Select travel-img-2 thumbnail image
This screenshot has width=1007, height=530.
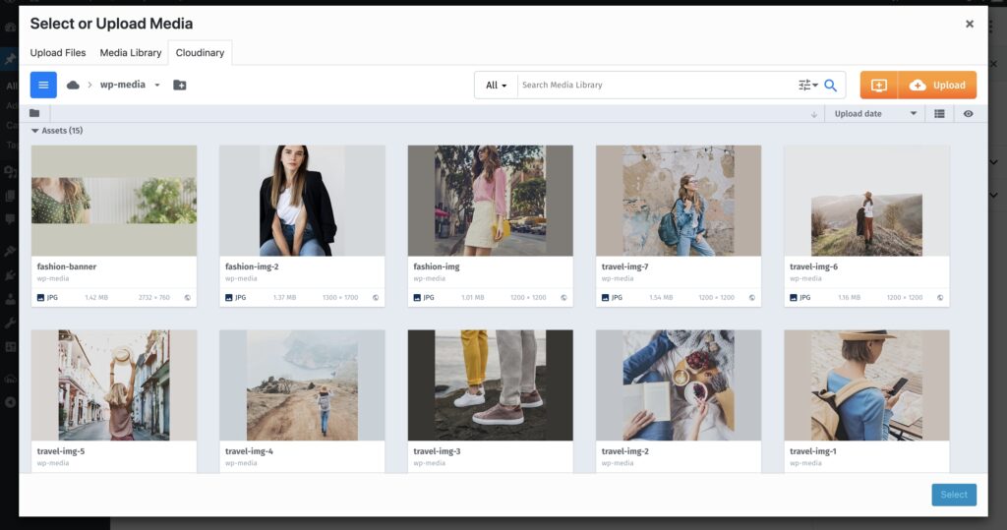click(x=679, y=385)
